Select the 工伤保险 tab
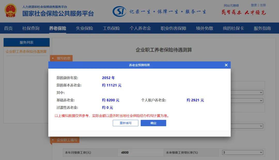 (111, 28)
